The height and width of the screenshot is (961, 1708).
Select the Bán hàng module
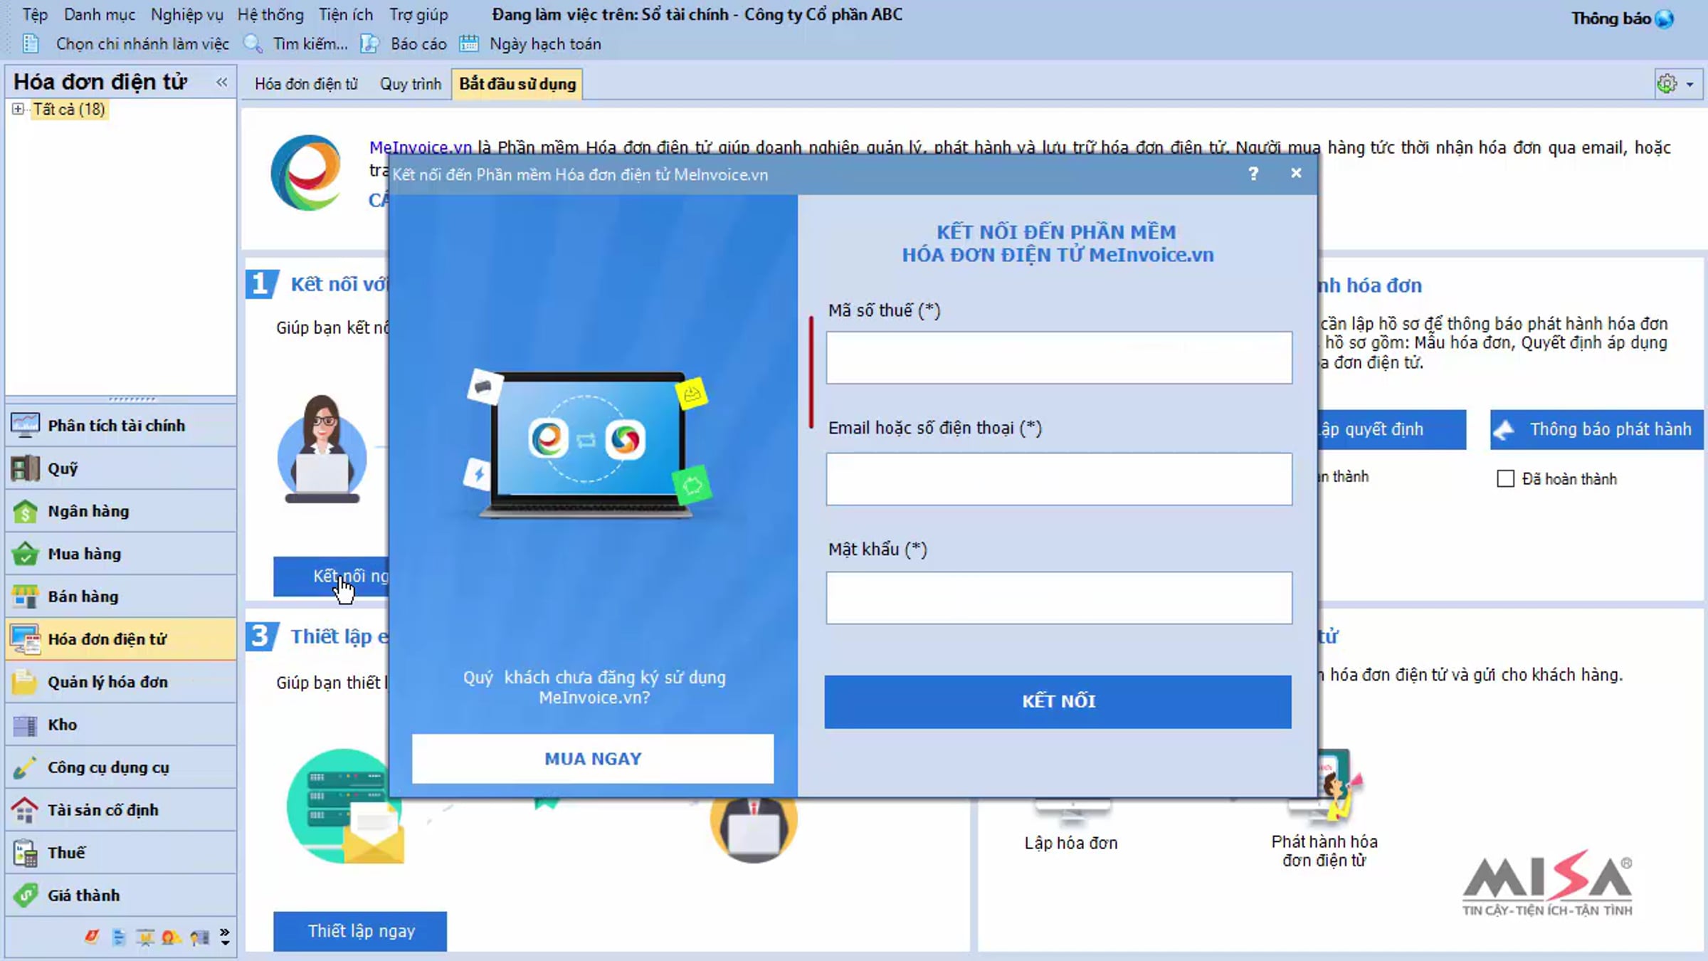pyautogui.click(x=120, y=596)
